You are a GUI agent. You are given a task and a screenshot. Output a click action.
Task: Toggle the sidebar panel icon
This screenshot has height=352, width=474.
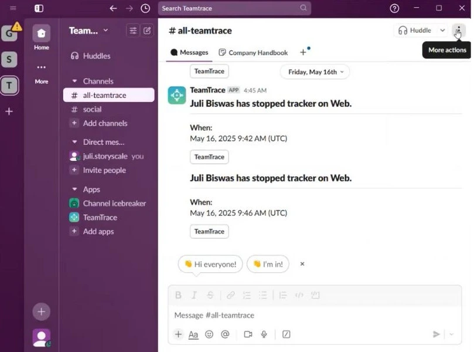(x=39, y=8)
